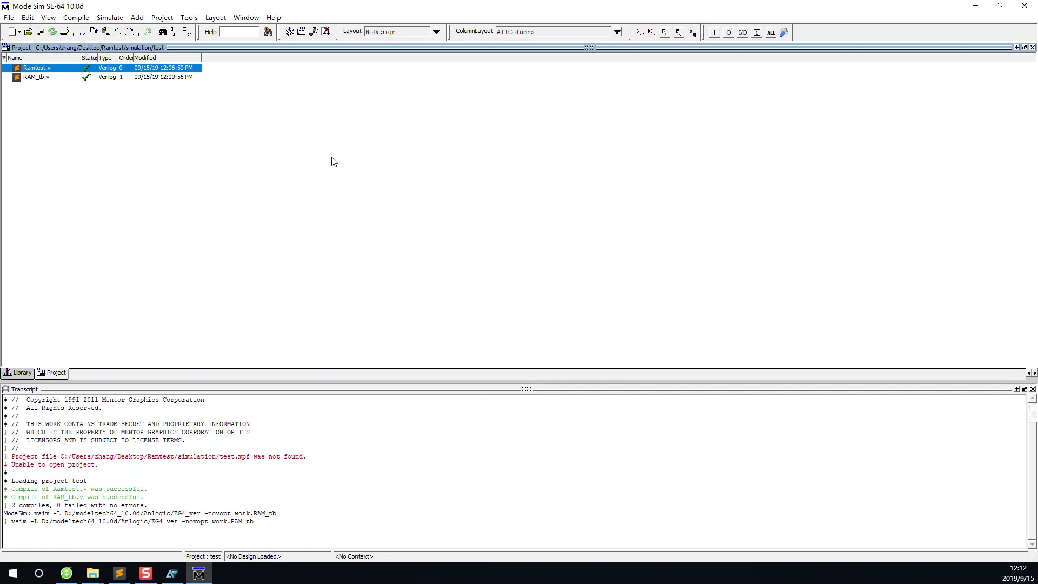Click the Windows Start button

tap(13, 573)
